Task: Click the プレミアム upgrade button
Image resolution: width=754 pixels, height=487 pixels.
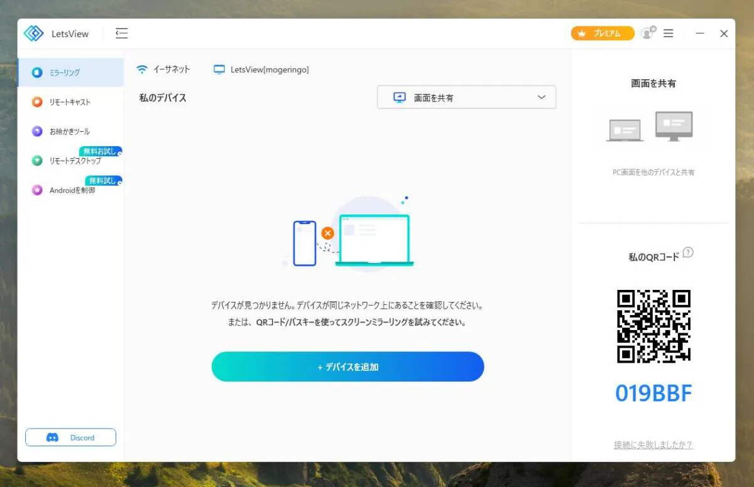Action: (603, 33)
